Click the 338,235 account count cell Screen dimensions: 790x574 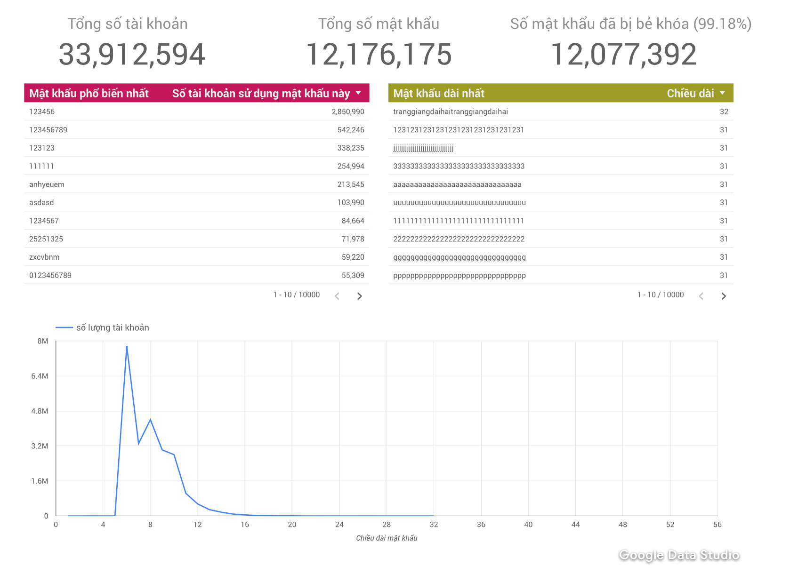[x=351, y=148]
